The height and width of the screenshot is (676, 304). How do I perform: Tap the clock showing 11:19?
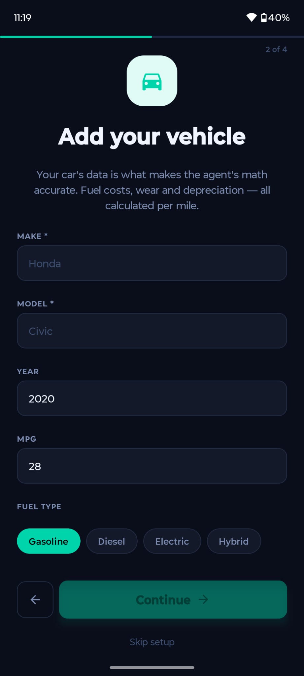pyautogui.click(x=23, y=18)
